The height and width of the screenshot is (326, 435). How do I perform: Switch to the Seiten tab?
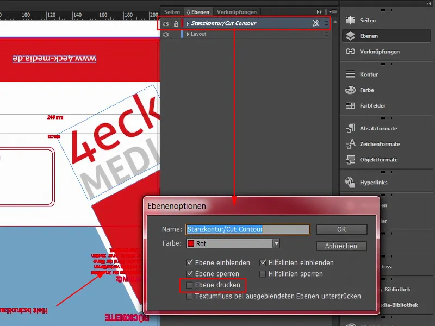pyautogui.click(x=172, y=12)
